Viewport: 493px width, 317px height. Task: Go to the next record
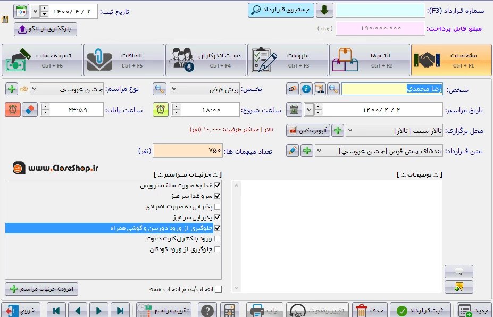point(99,311)
